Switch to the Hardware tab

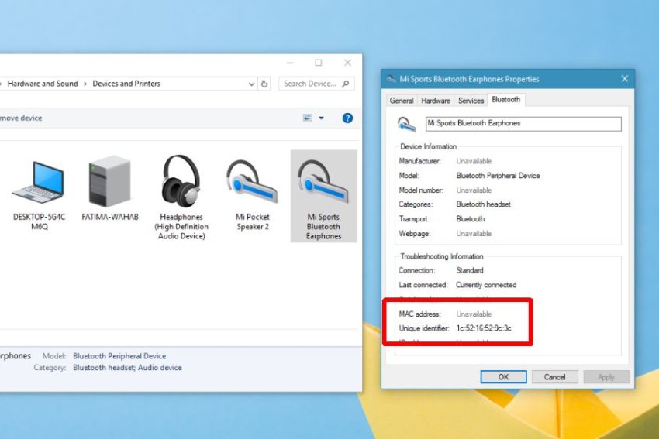point(436,101)
